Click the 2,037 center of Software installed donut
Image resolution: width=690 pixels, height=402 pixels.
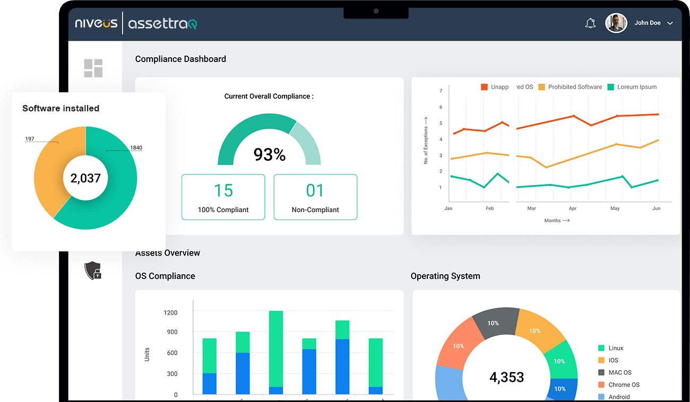(86, 178)
